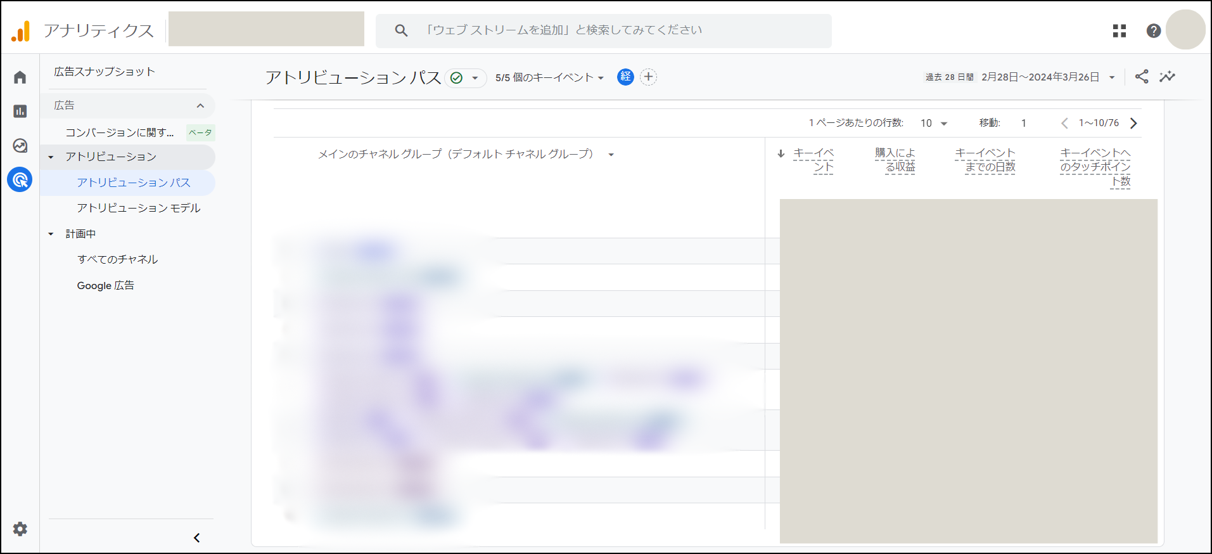The image size is (1212, 554).
Task: Open アトリビューション モデル
Action: pos(139,208)
